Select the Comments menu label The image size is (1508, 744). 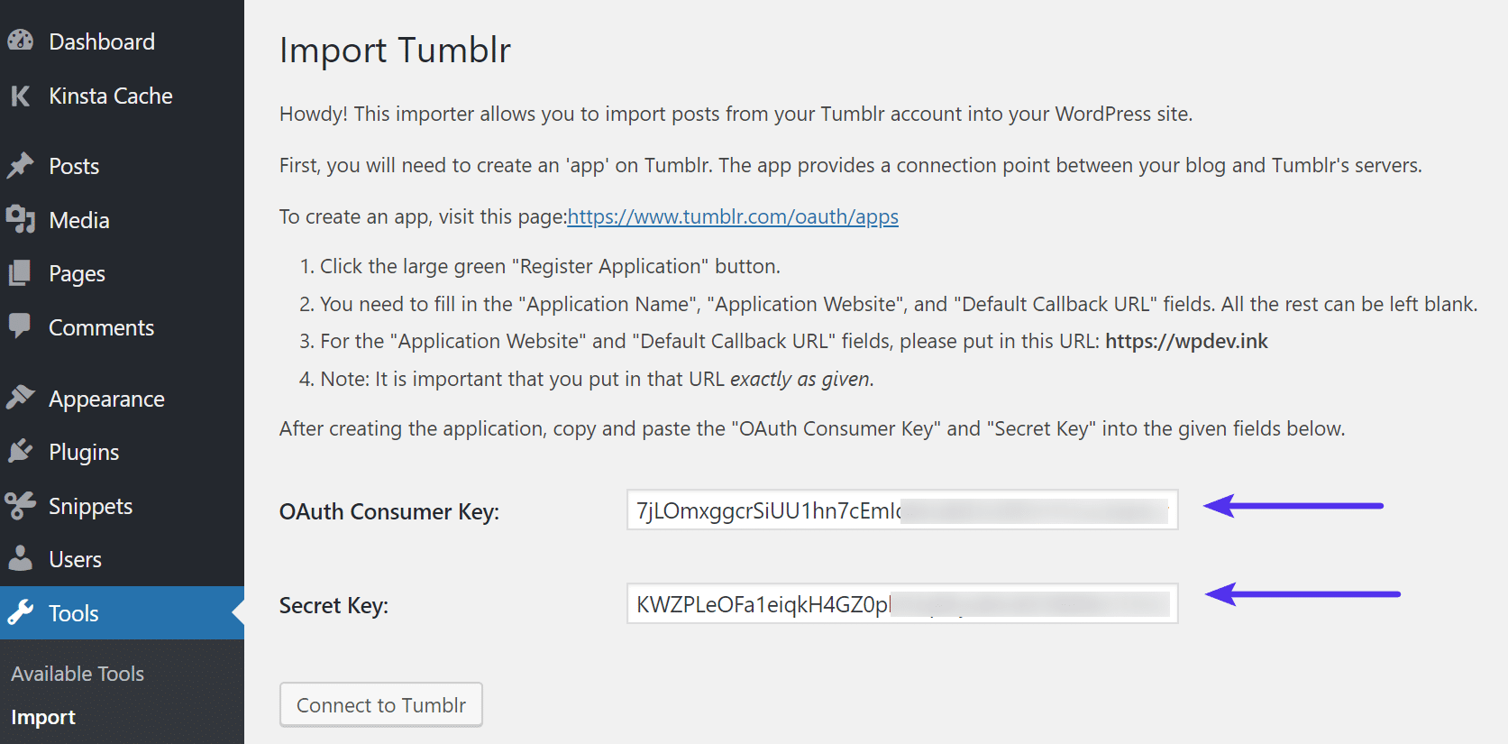[100, 326]
